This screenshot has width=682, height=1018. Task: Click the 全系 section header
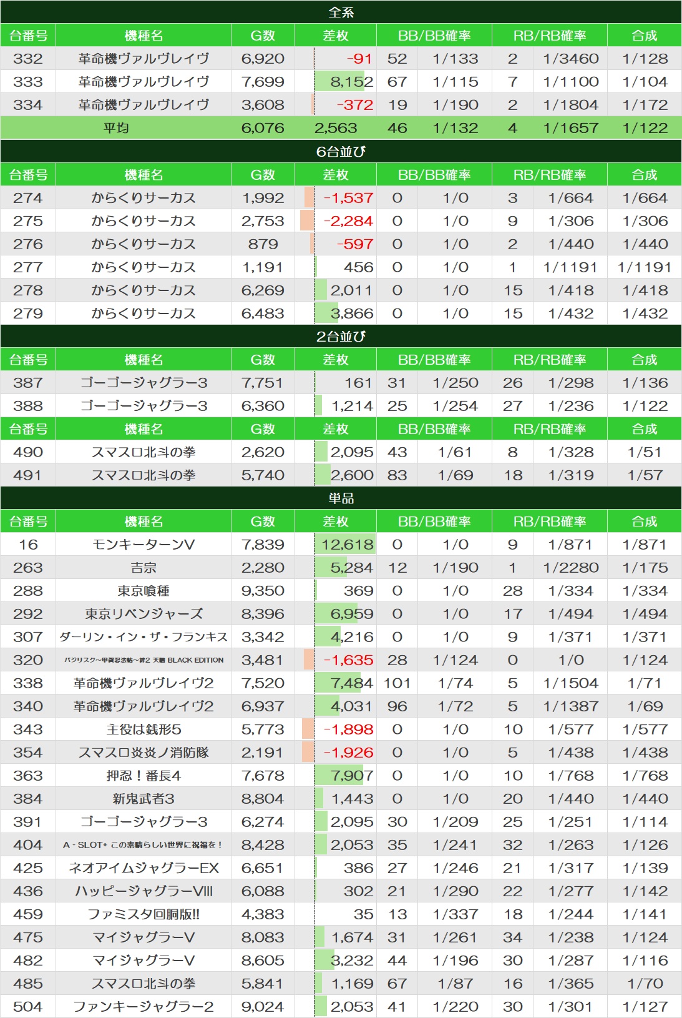coord(341,12)
